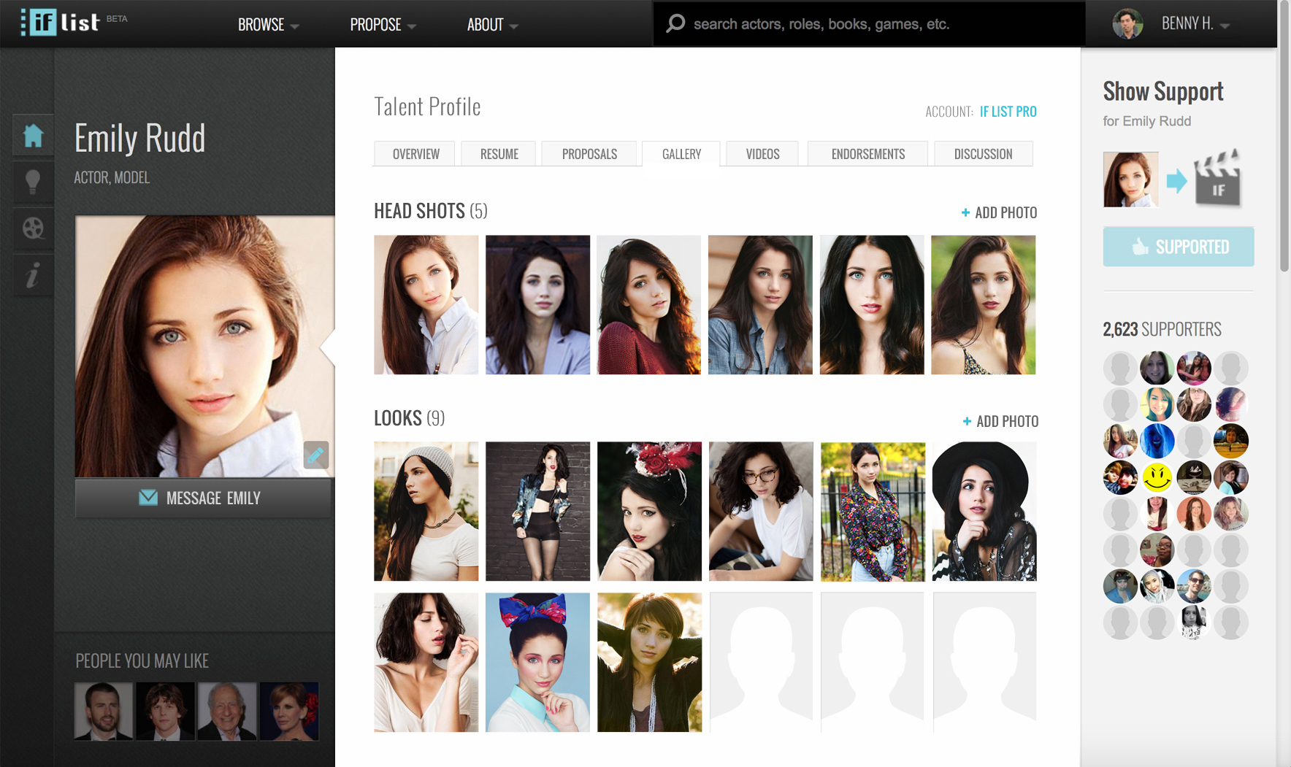Expand the Browse dropdown menu
Image resolution: width=1291 pixels, height=767 pixels.
coord(268,25)
